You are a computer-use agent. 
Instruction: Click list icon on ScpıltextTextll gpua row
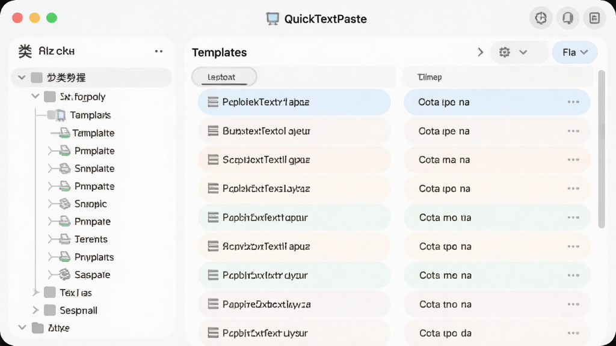[213, 160]
